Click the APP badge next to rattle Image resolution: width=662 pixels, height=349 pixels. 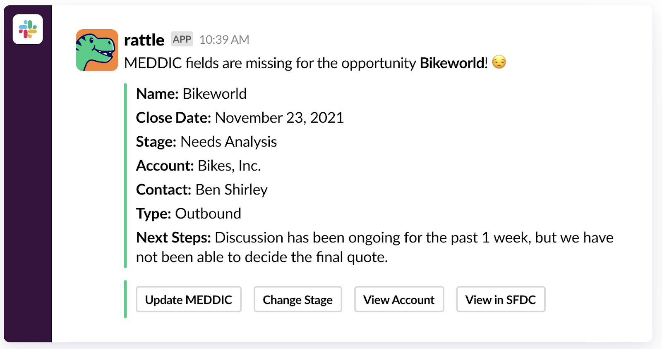(182, 39)
